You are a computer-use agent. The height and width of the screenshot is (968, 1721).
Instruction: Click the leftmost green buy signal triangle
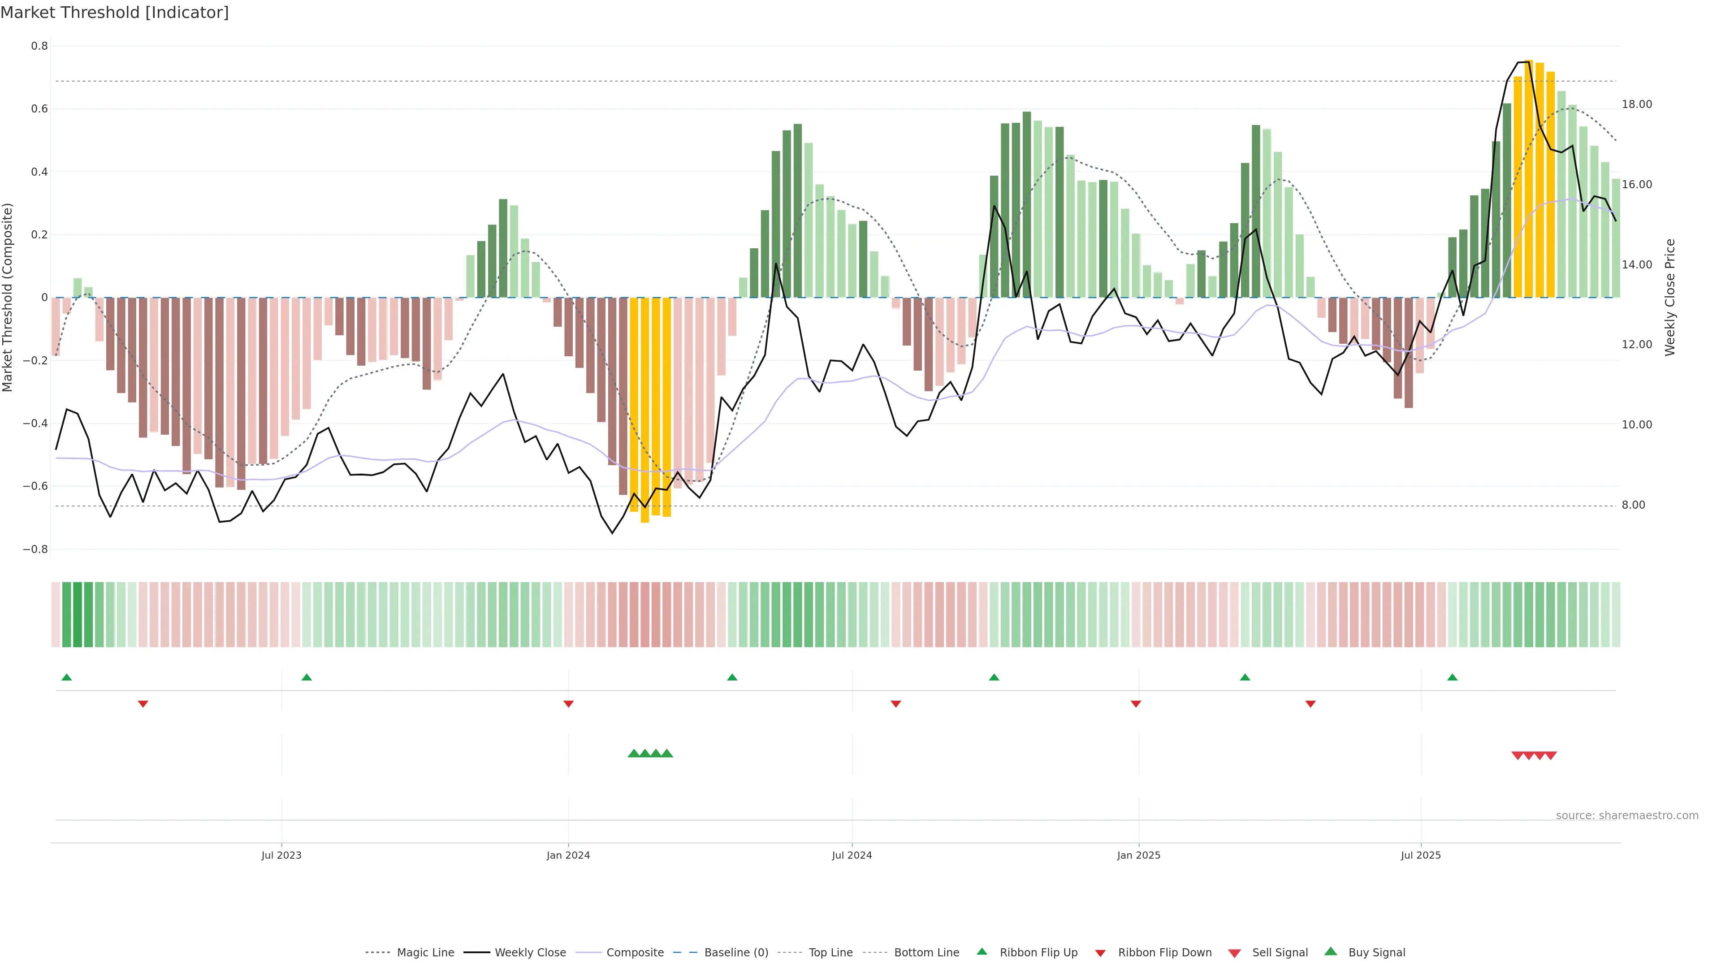(633, 753)
